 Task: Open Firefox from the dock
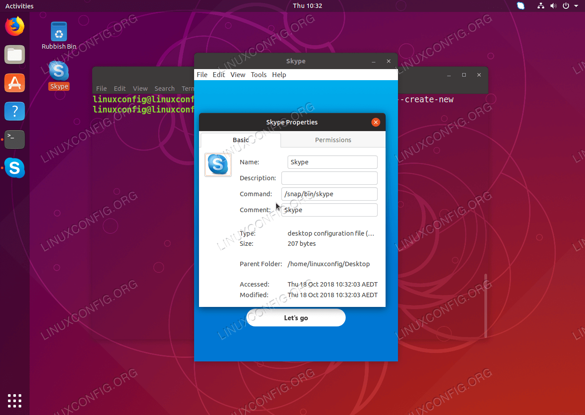click(x=15, y=26)
